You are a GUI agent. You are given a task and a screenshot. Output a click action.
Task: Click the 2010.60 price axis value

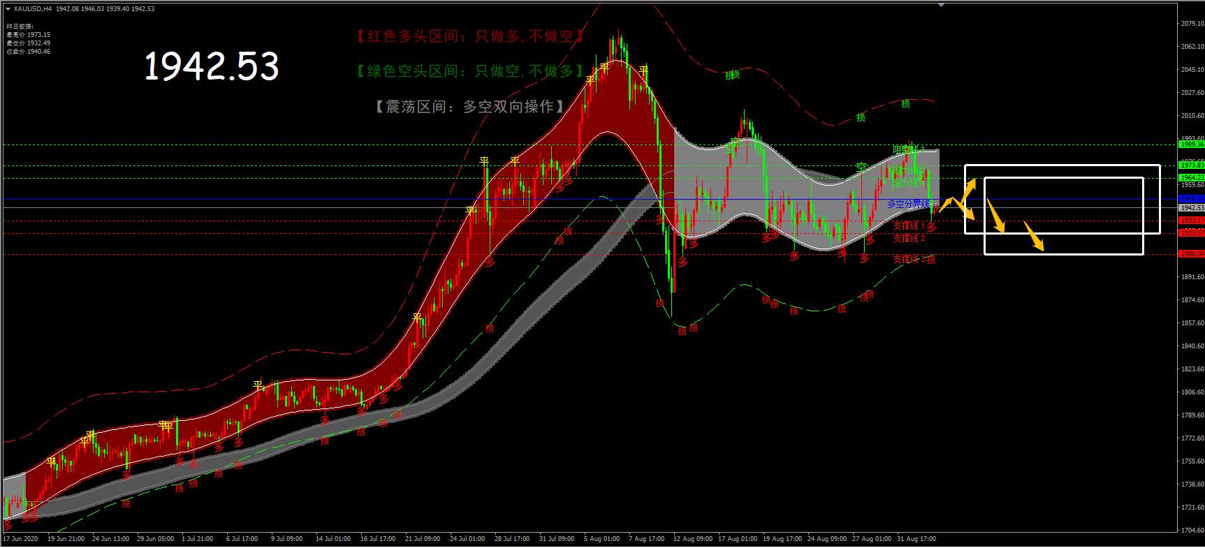(1192, 116)
